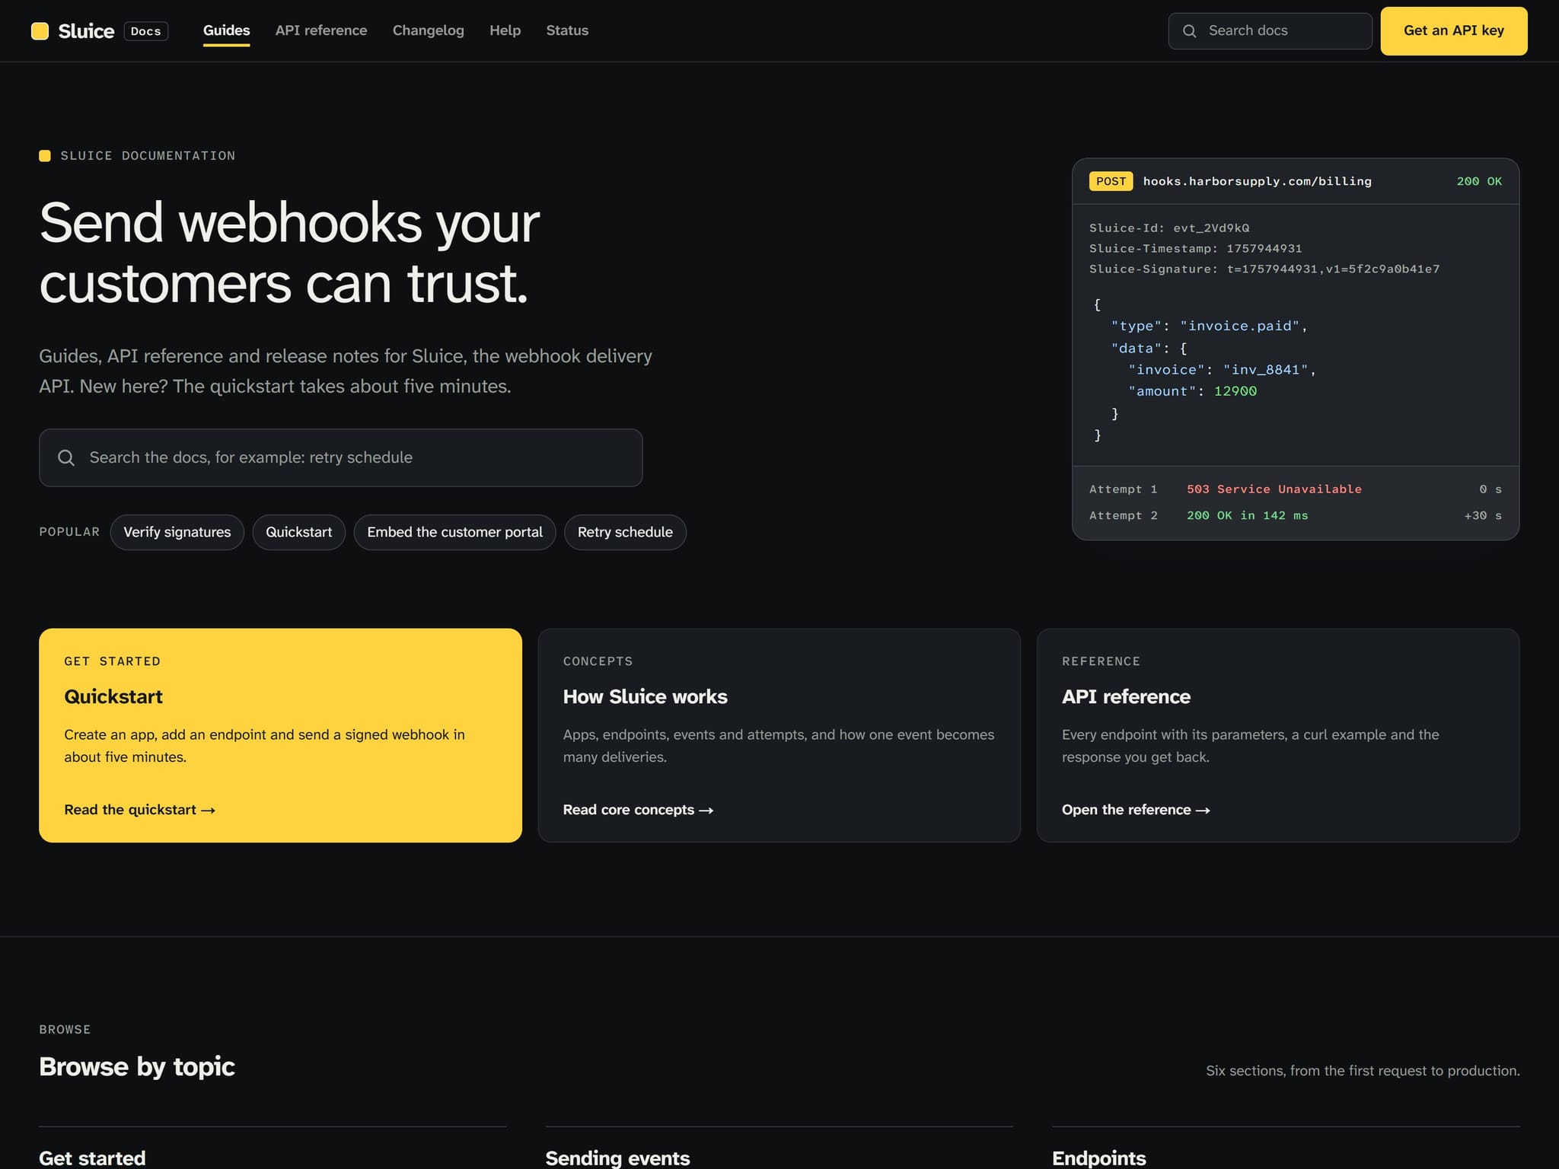Follow the Read core concepts link
Viewport: 1559px width, 1169px height.
pos(638,810)
